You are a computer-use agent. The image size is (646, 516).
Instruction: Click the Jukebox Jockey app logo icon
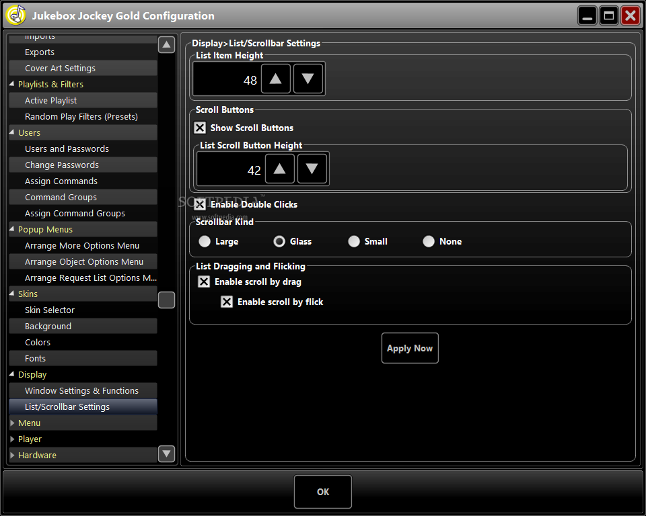click(16, 15)
